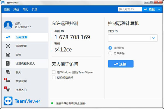Minimize the TeamViewer window
164x109 pixels.
point(147,2)
